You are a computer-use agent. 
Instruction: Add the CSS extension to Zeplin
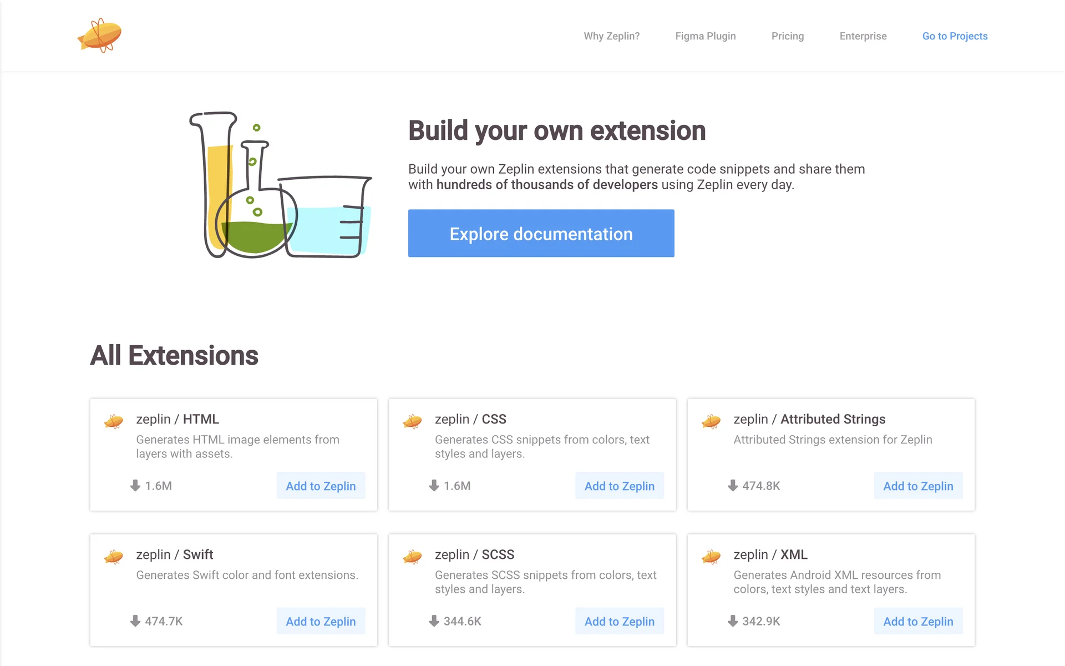pos(619,486)
